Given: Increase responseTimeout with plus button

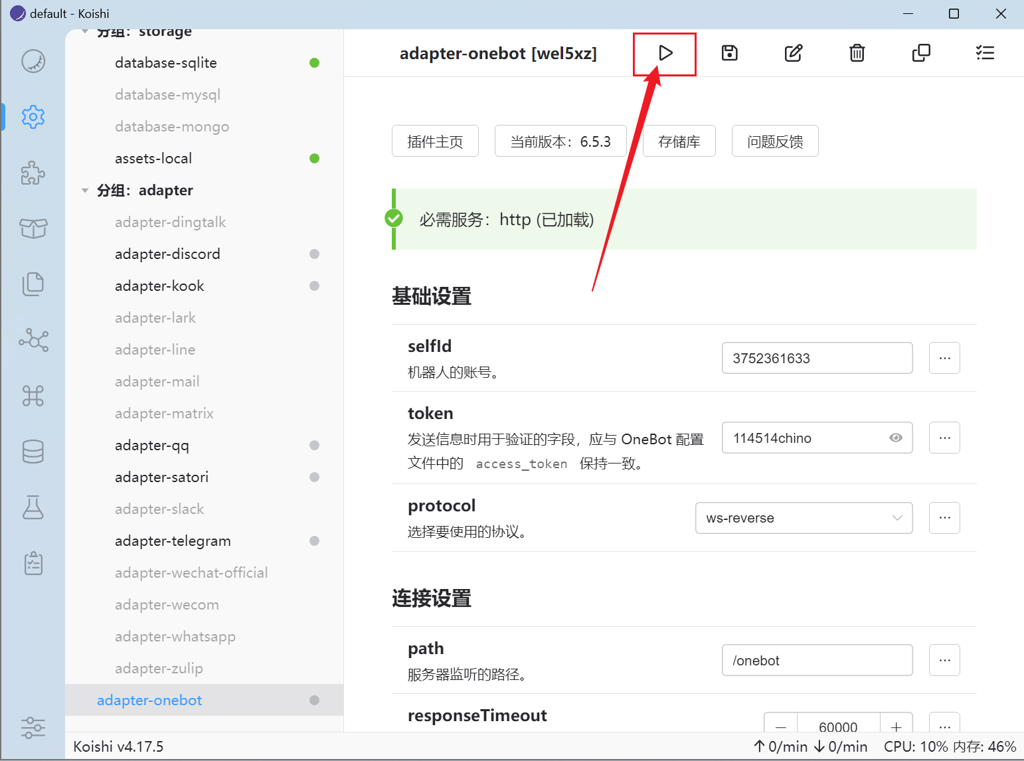Looking at the screenshot, I should tap(896, 724).
